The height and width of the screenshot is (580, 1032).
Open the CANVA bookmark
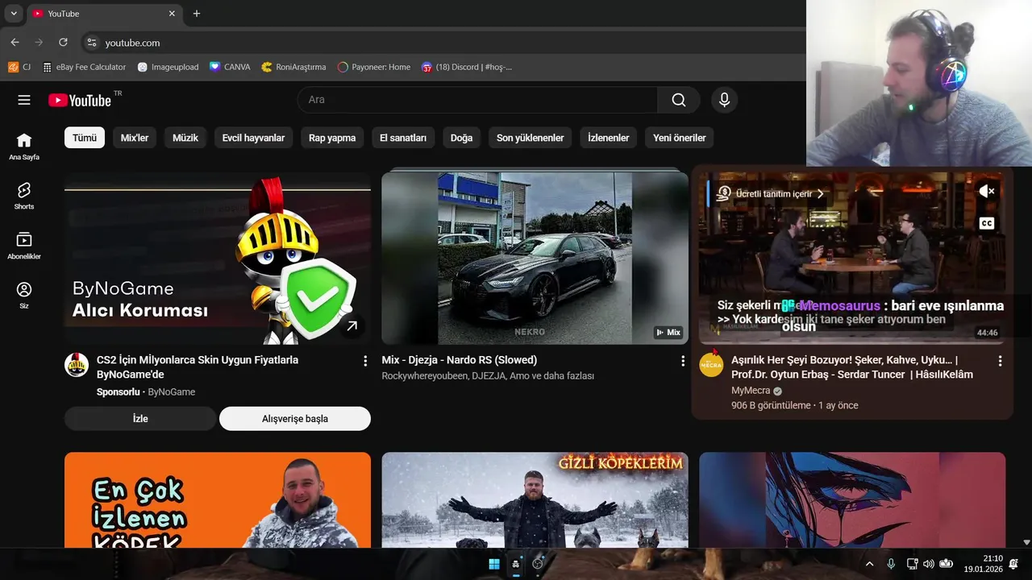[x=230, y=67]
